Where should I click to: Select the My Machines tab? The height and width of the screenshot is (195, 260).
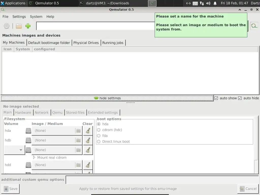[x=14, y=42]
